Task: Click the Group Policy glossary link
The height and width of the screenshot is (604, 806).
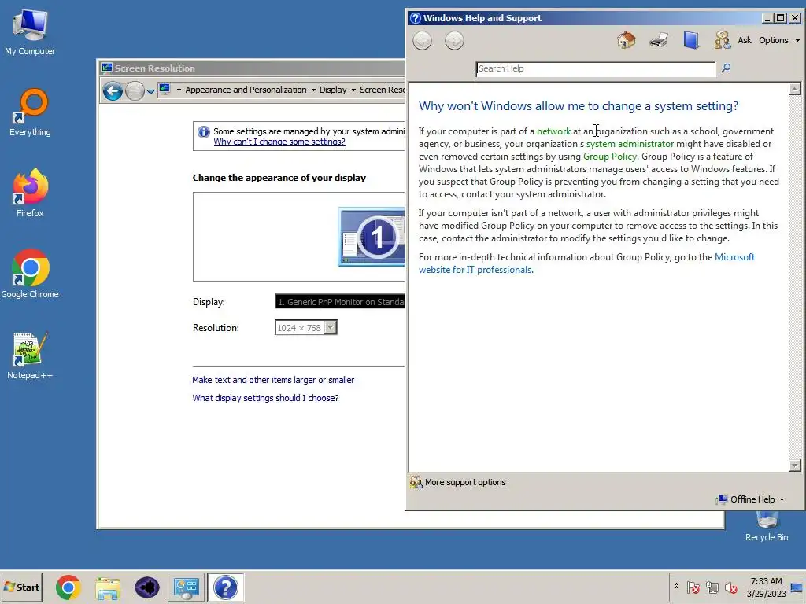Action: pyautogui.click(x=610, y=157)
